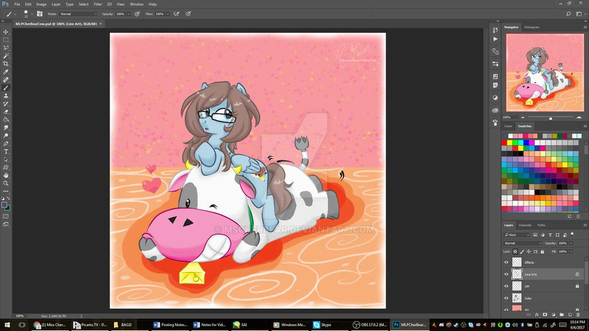Add a layer style with fx icon
589x331 pixels.
click(537, 314)
